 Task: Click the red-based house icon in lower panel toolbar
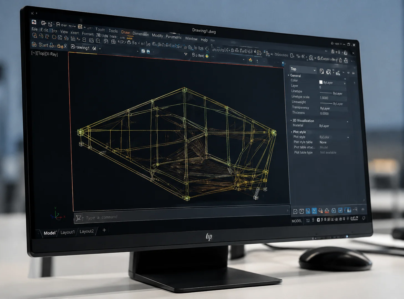coord(327,211)
